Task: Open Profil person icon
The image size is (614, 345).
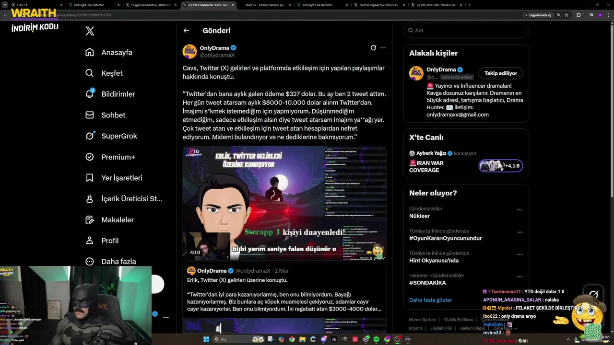Action: click(x=90, y=241)
